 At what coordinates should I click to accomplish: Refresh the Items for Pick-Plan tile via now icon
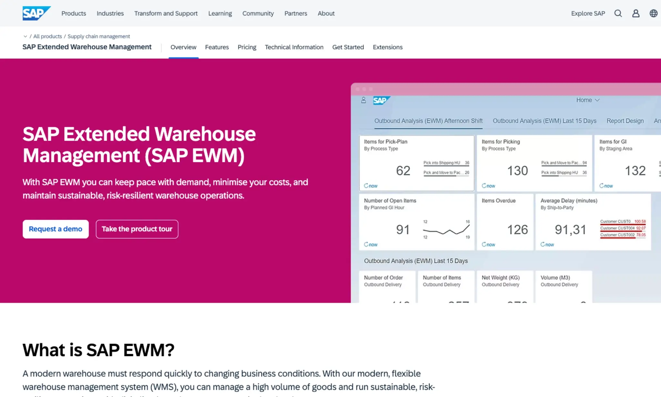[x=371, y=186]
